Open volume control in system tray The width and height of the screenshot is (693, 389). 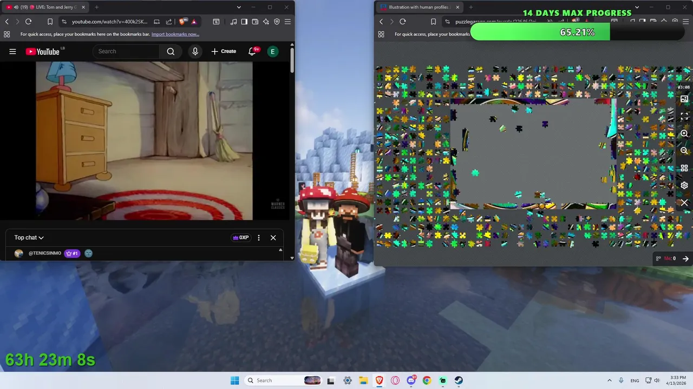(657, 380)
